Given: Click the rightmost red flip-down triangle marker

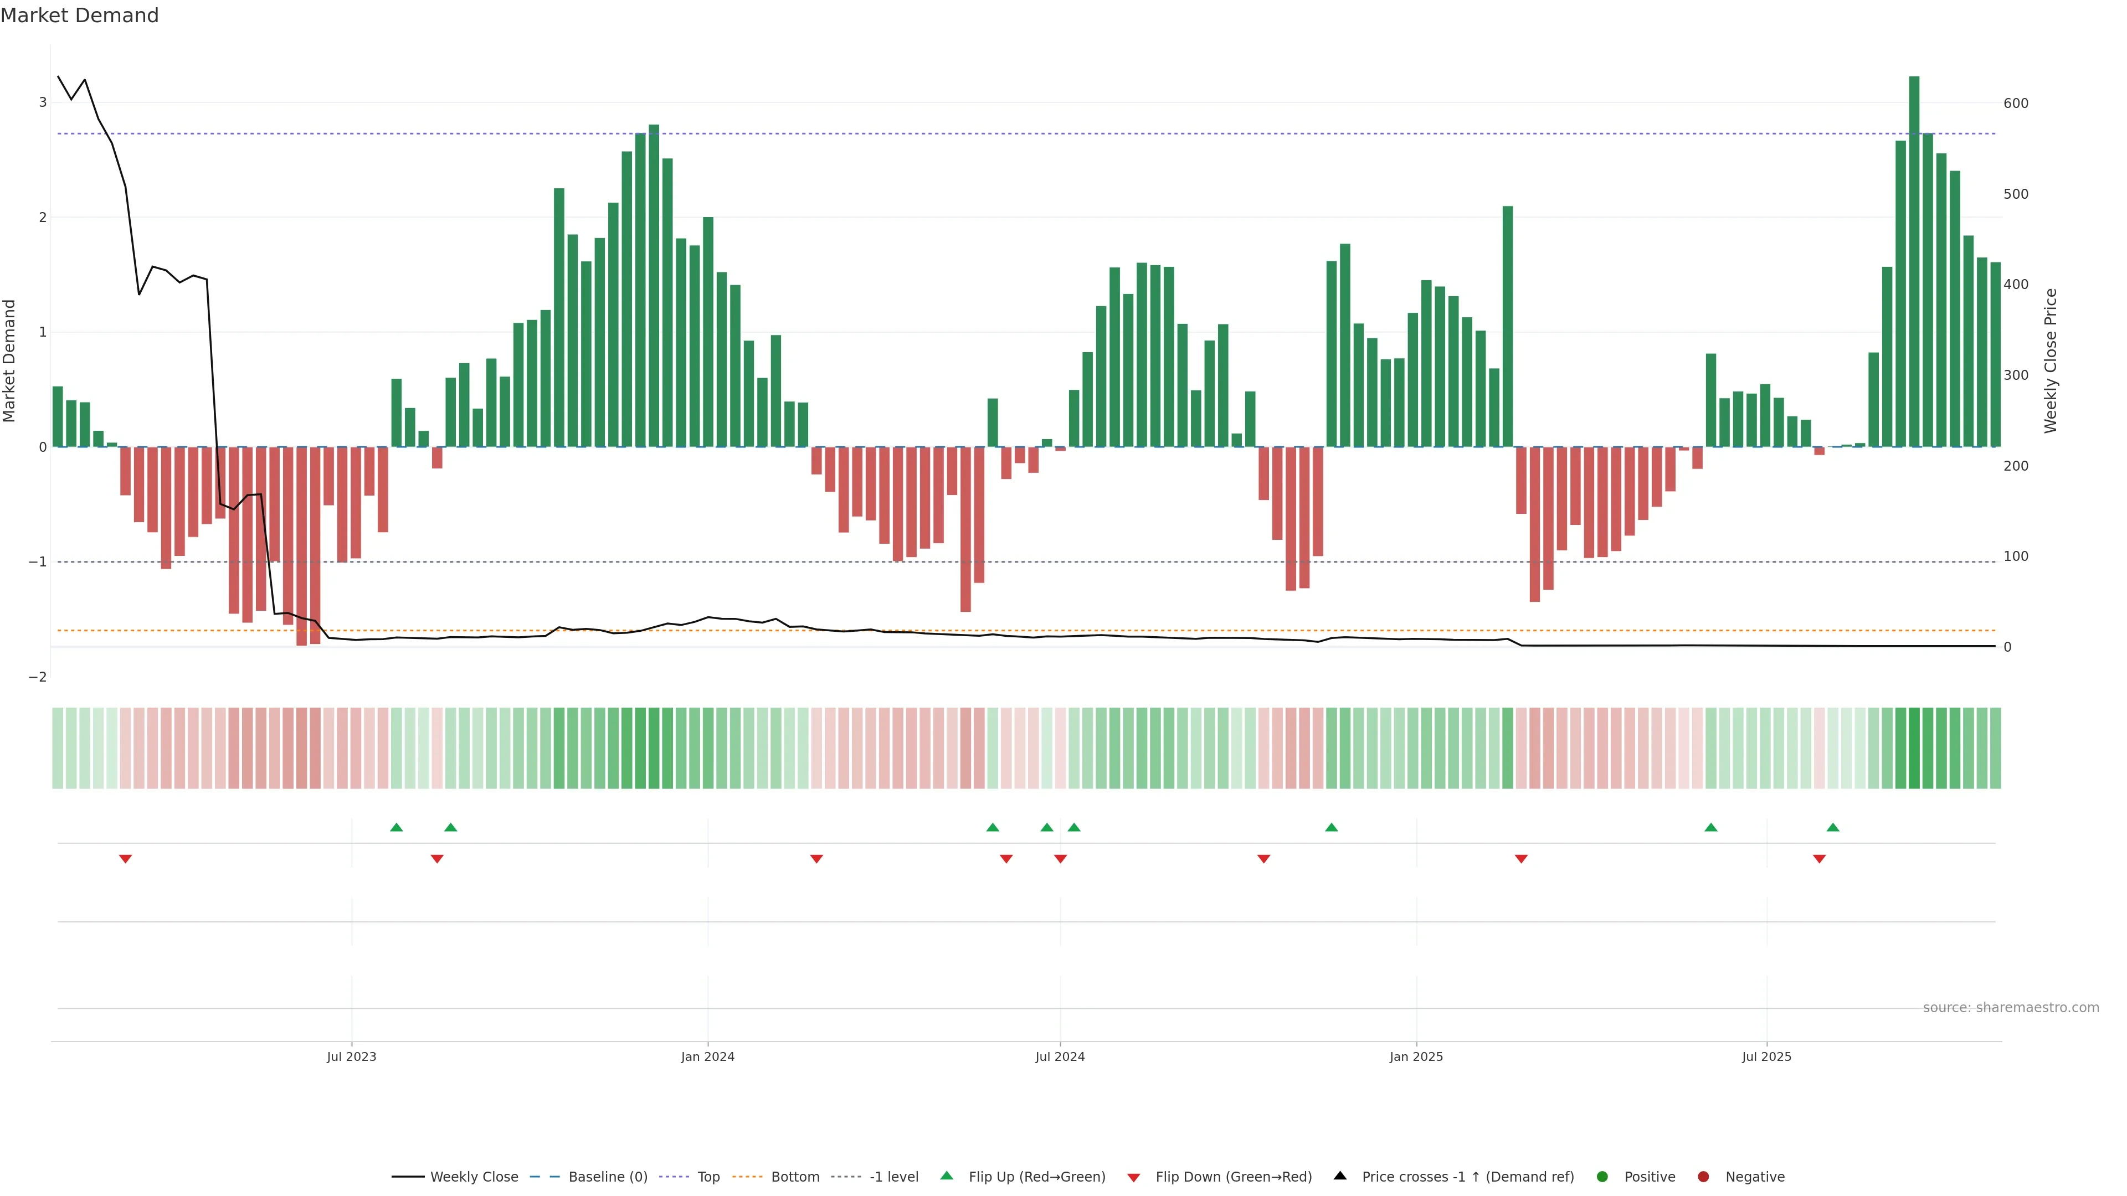Looking at the screenshot, I should (1819, 859).
